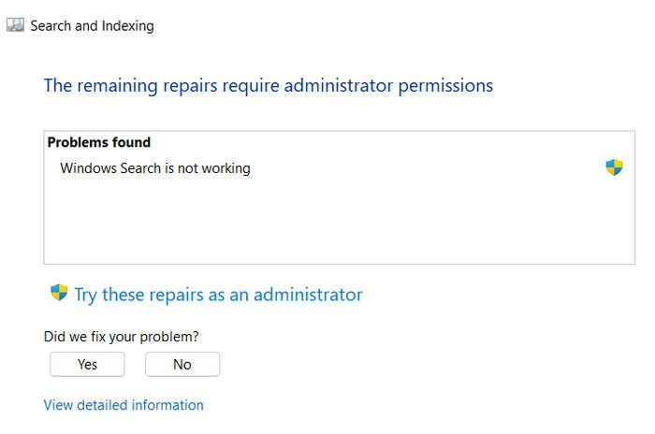The width and height of the screenshot is (655, 434).
Task: Click the Search and Indexing troubleshooter icon
Action: pos(15,25)
